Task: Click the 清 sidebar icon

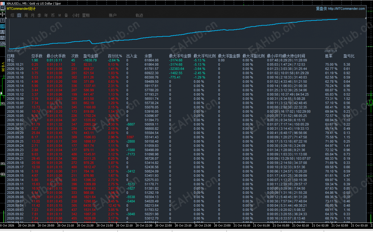Action: (x=2, y=32)
